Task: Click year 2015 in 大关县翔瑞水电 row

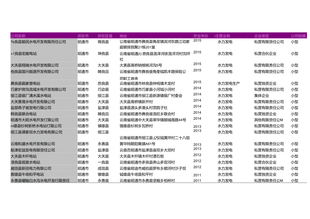Action: 197,64
